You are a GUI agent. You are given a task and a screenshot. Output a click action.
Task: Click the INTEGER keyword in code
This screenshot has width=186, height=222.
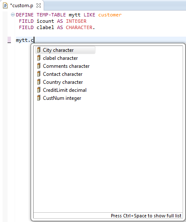click(76, 21)
